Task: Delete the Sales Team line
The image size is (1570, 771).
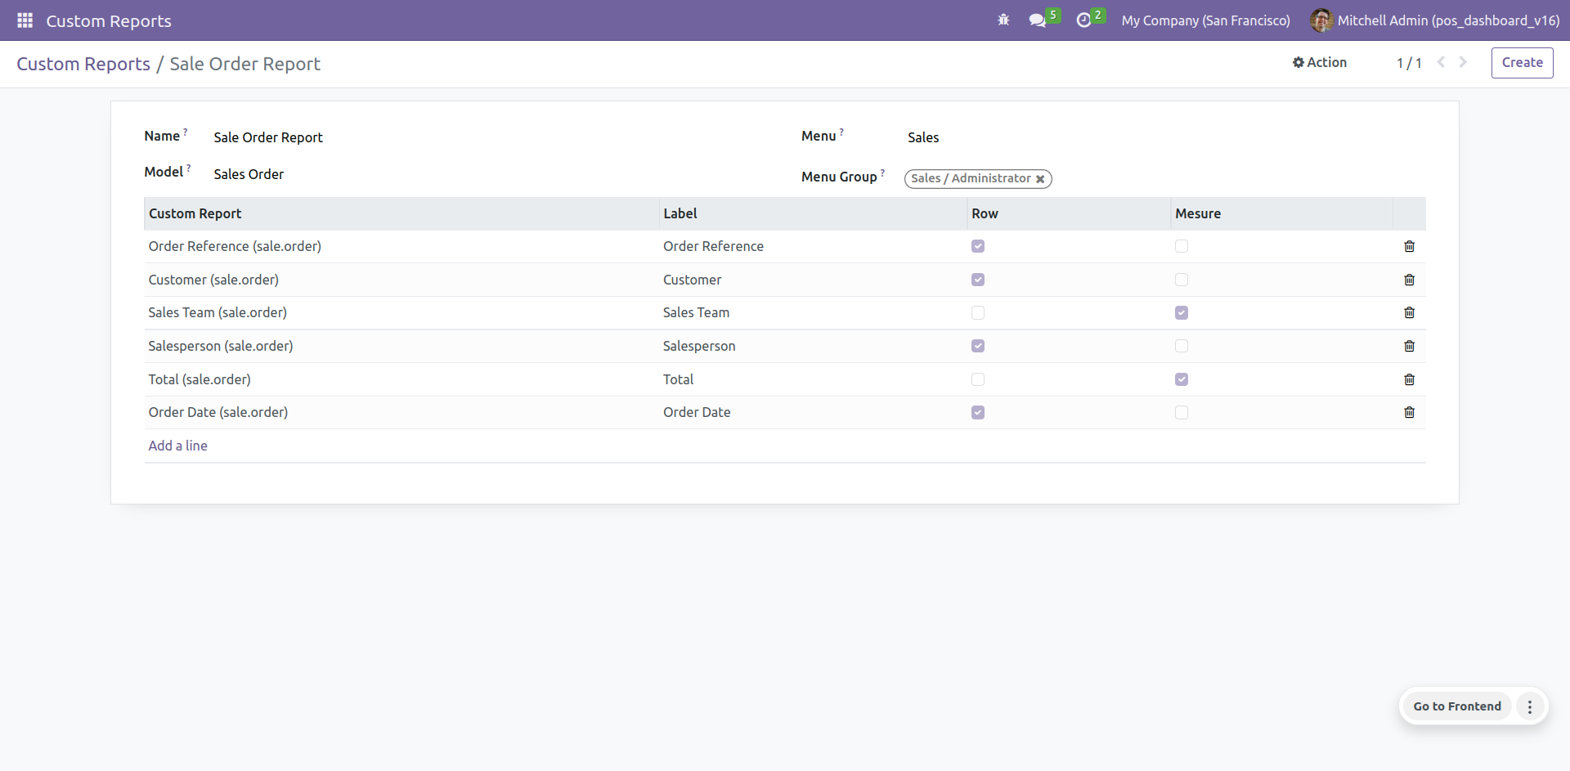Action: coord(1409,312)
